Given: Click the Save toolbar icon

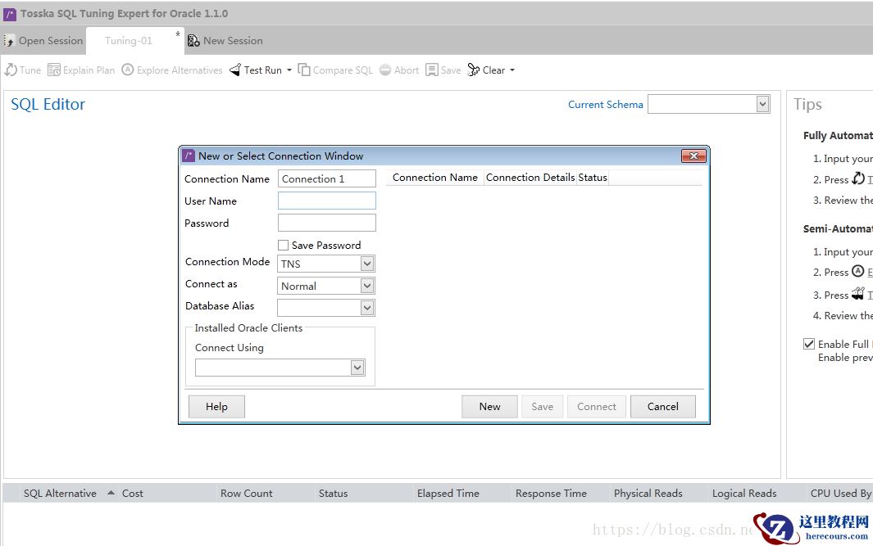Looking at the screenshot, I should [432, 70].
